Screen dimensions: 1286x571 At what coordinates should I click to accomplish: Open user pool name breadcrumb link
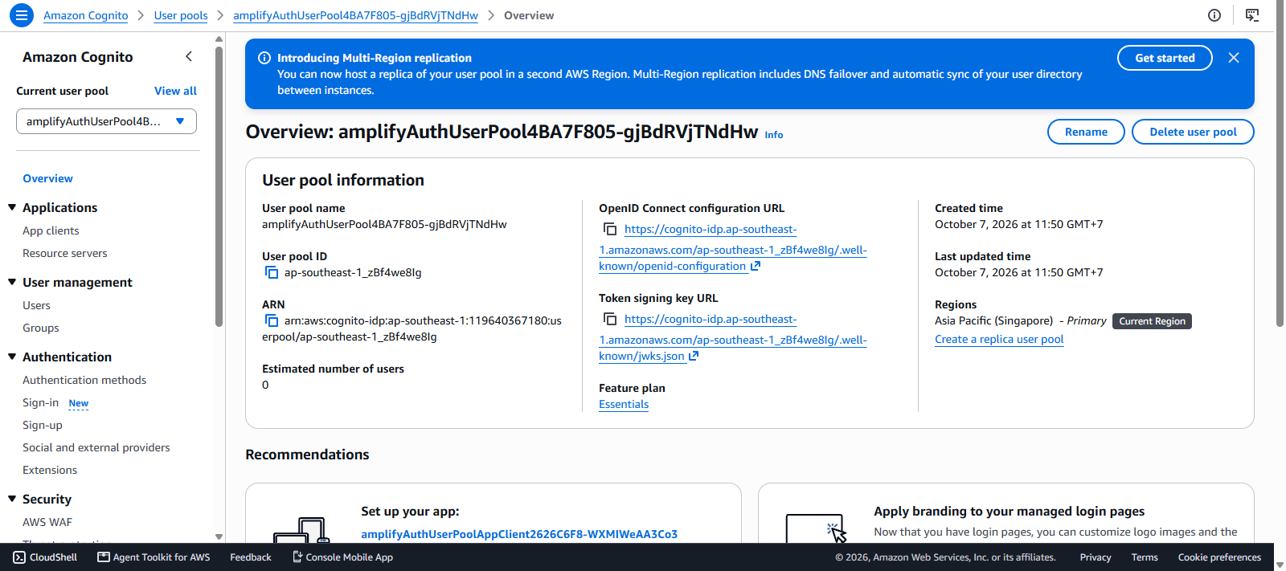(x=355, y=15)
